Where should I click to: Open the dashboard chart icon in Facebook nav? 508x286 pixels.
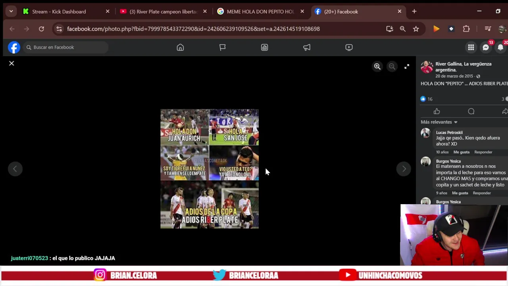tap(264, 47)
